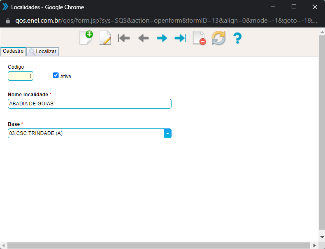Click the vertical scrollbar down arrow
325x249 pixels.
click(x=322, y=237)
